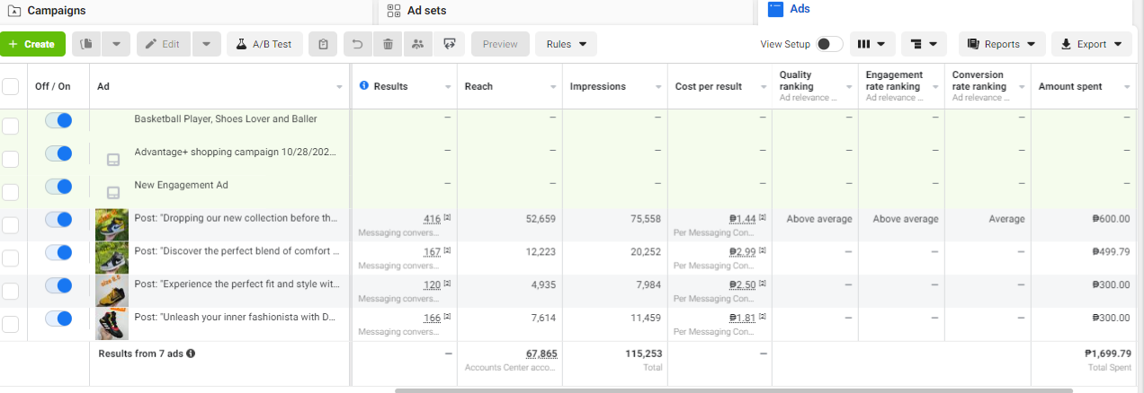Image resolution: width=1144 pixels, height=393 pixels.
Task: Click the trash Delete icon
Action: tap(388, 44)
